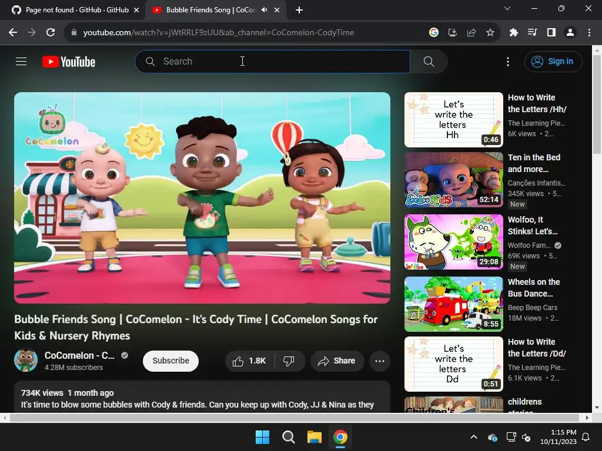Screen dimensions: 602x451
Task: Click the YouTube logo to go home
Action: [69, 62]
